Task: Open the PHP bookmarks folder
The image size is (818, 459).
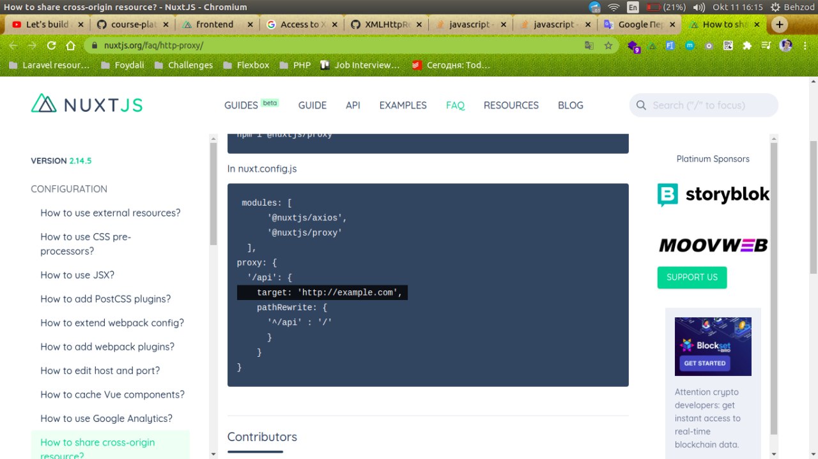Action: tap(295, 64)
